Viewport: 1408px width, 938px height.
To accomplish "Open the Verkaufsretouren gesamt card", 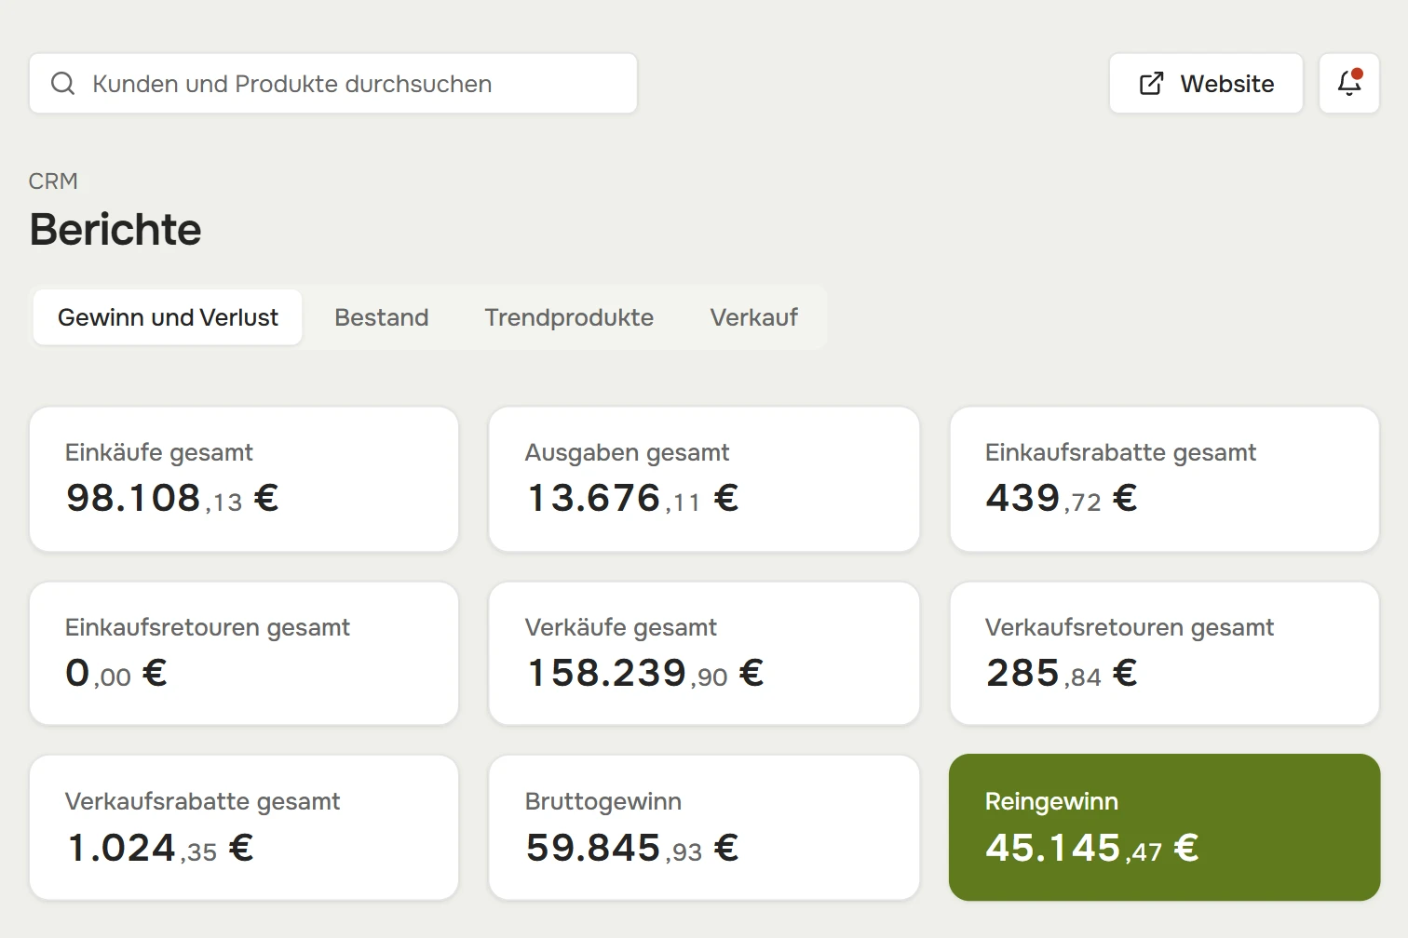I will tap(1164, 653).
